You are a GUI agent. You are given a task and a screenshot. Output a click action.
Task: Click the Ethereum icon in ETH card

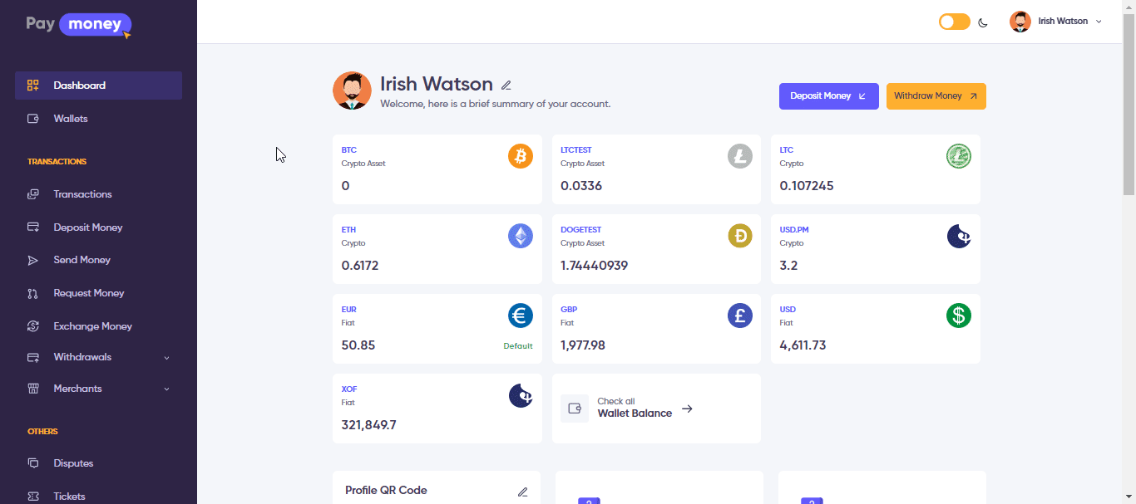coord(521,236)
